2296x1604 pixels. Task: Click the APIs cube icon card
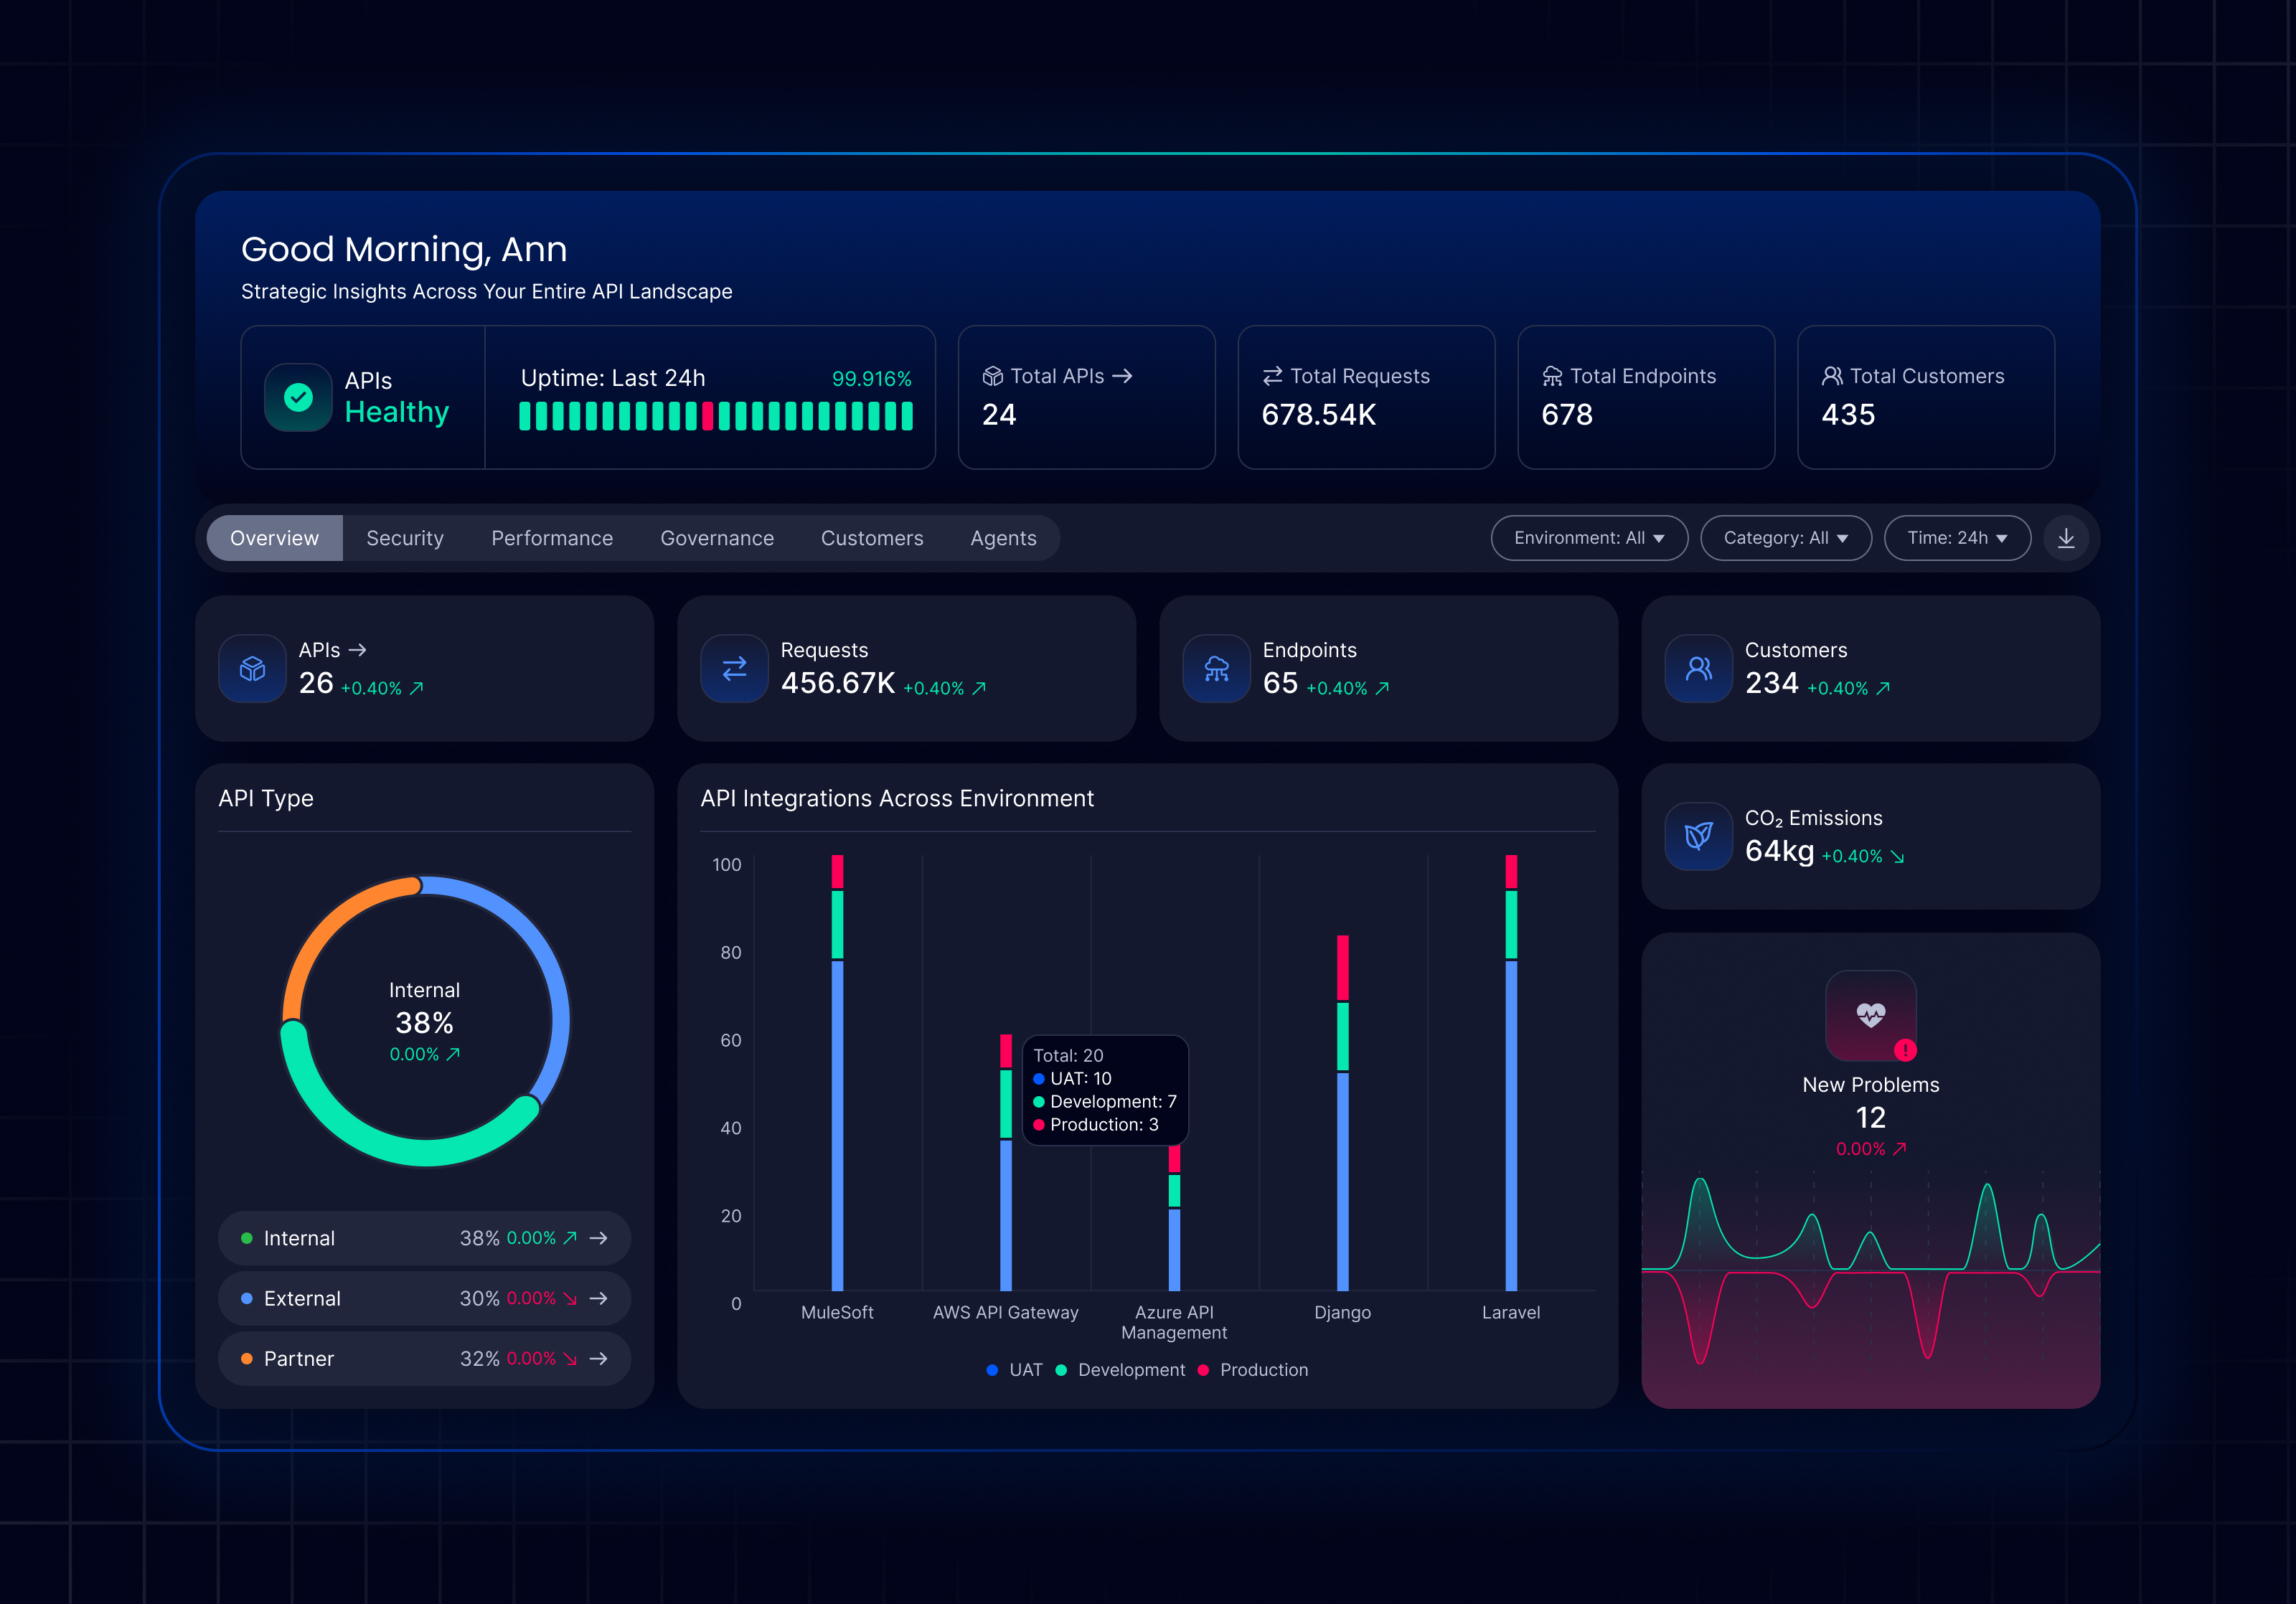253,668
